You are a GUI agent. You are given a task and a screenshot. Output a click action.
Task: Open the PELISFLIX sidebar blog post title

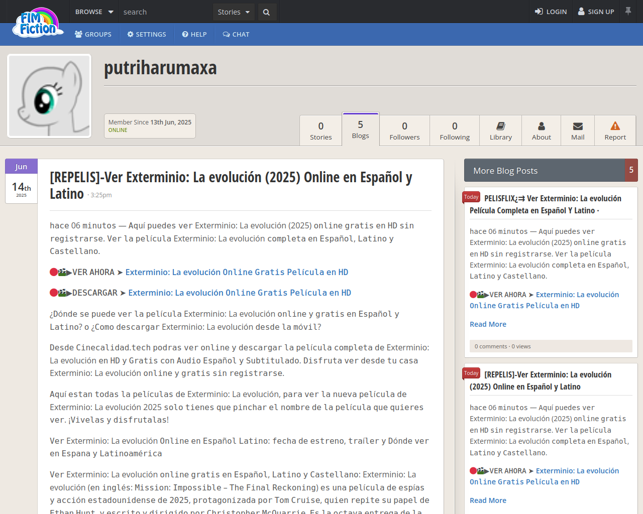[x=546, y=204]
